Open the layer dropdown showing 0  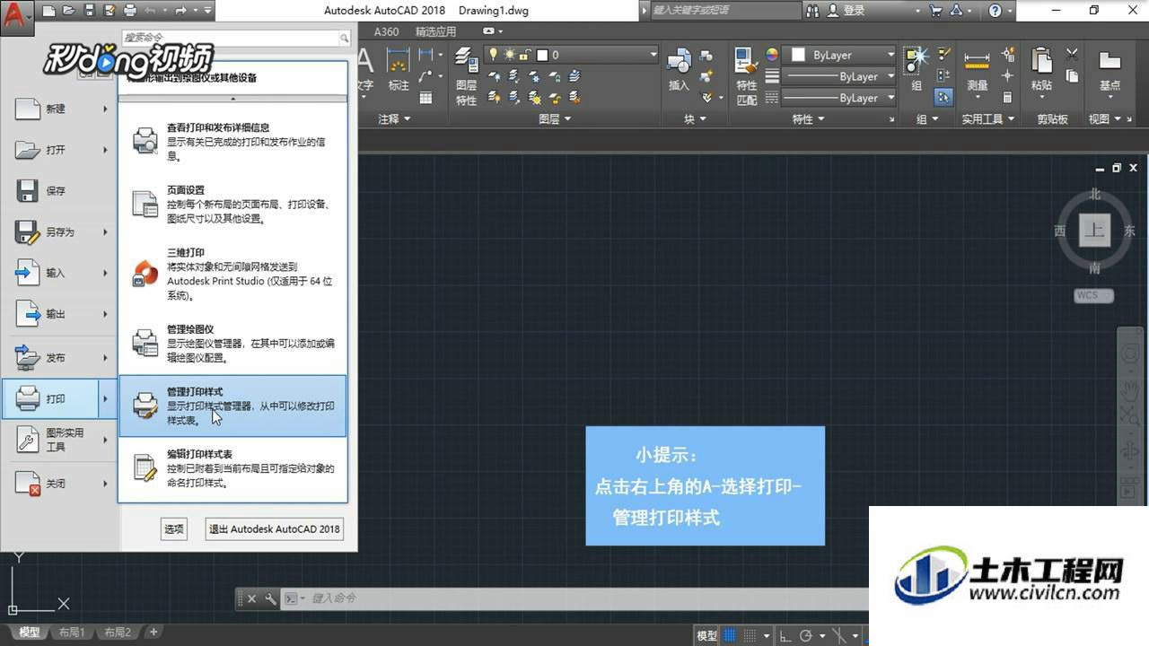coord(571,55)
